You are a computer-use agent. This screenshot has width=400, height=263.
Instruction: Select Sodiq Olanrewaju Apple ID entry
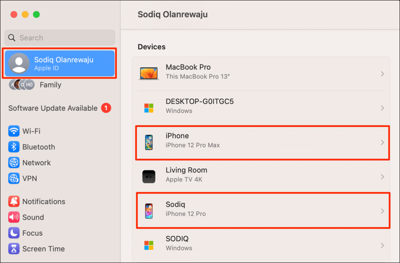[60, 63]
